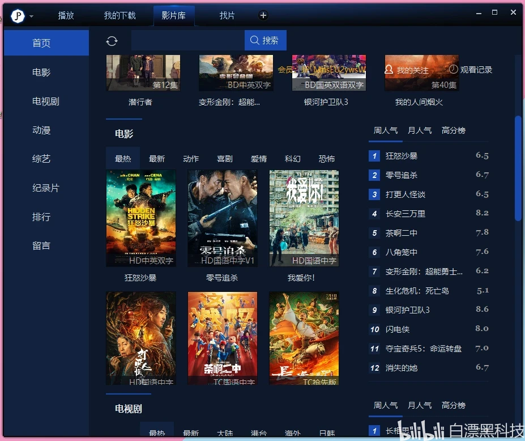Open the 打更人 poster in second row
The image size is (525, 441).
tap(141, 338)
